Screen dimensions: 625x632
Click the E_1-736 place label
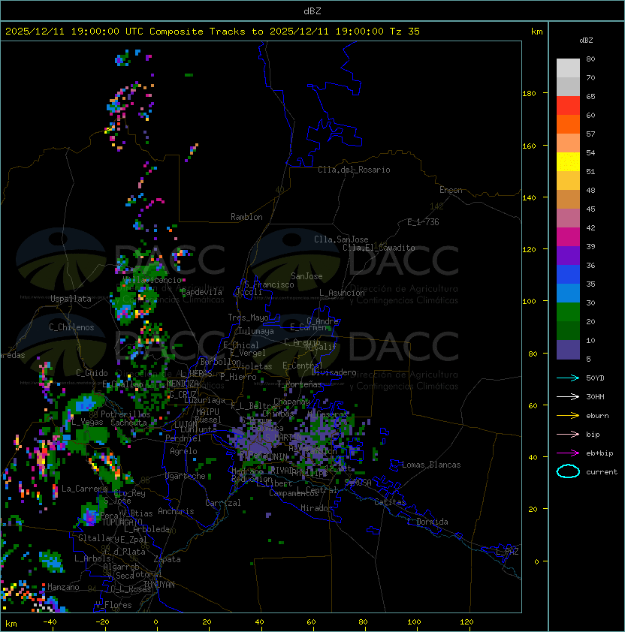(x=423, y=222)
